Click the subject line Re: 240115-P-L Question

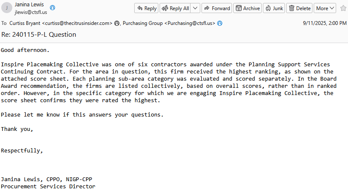tap(39, 35)
